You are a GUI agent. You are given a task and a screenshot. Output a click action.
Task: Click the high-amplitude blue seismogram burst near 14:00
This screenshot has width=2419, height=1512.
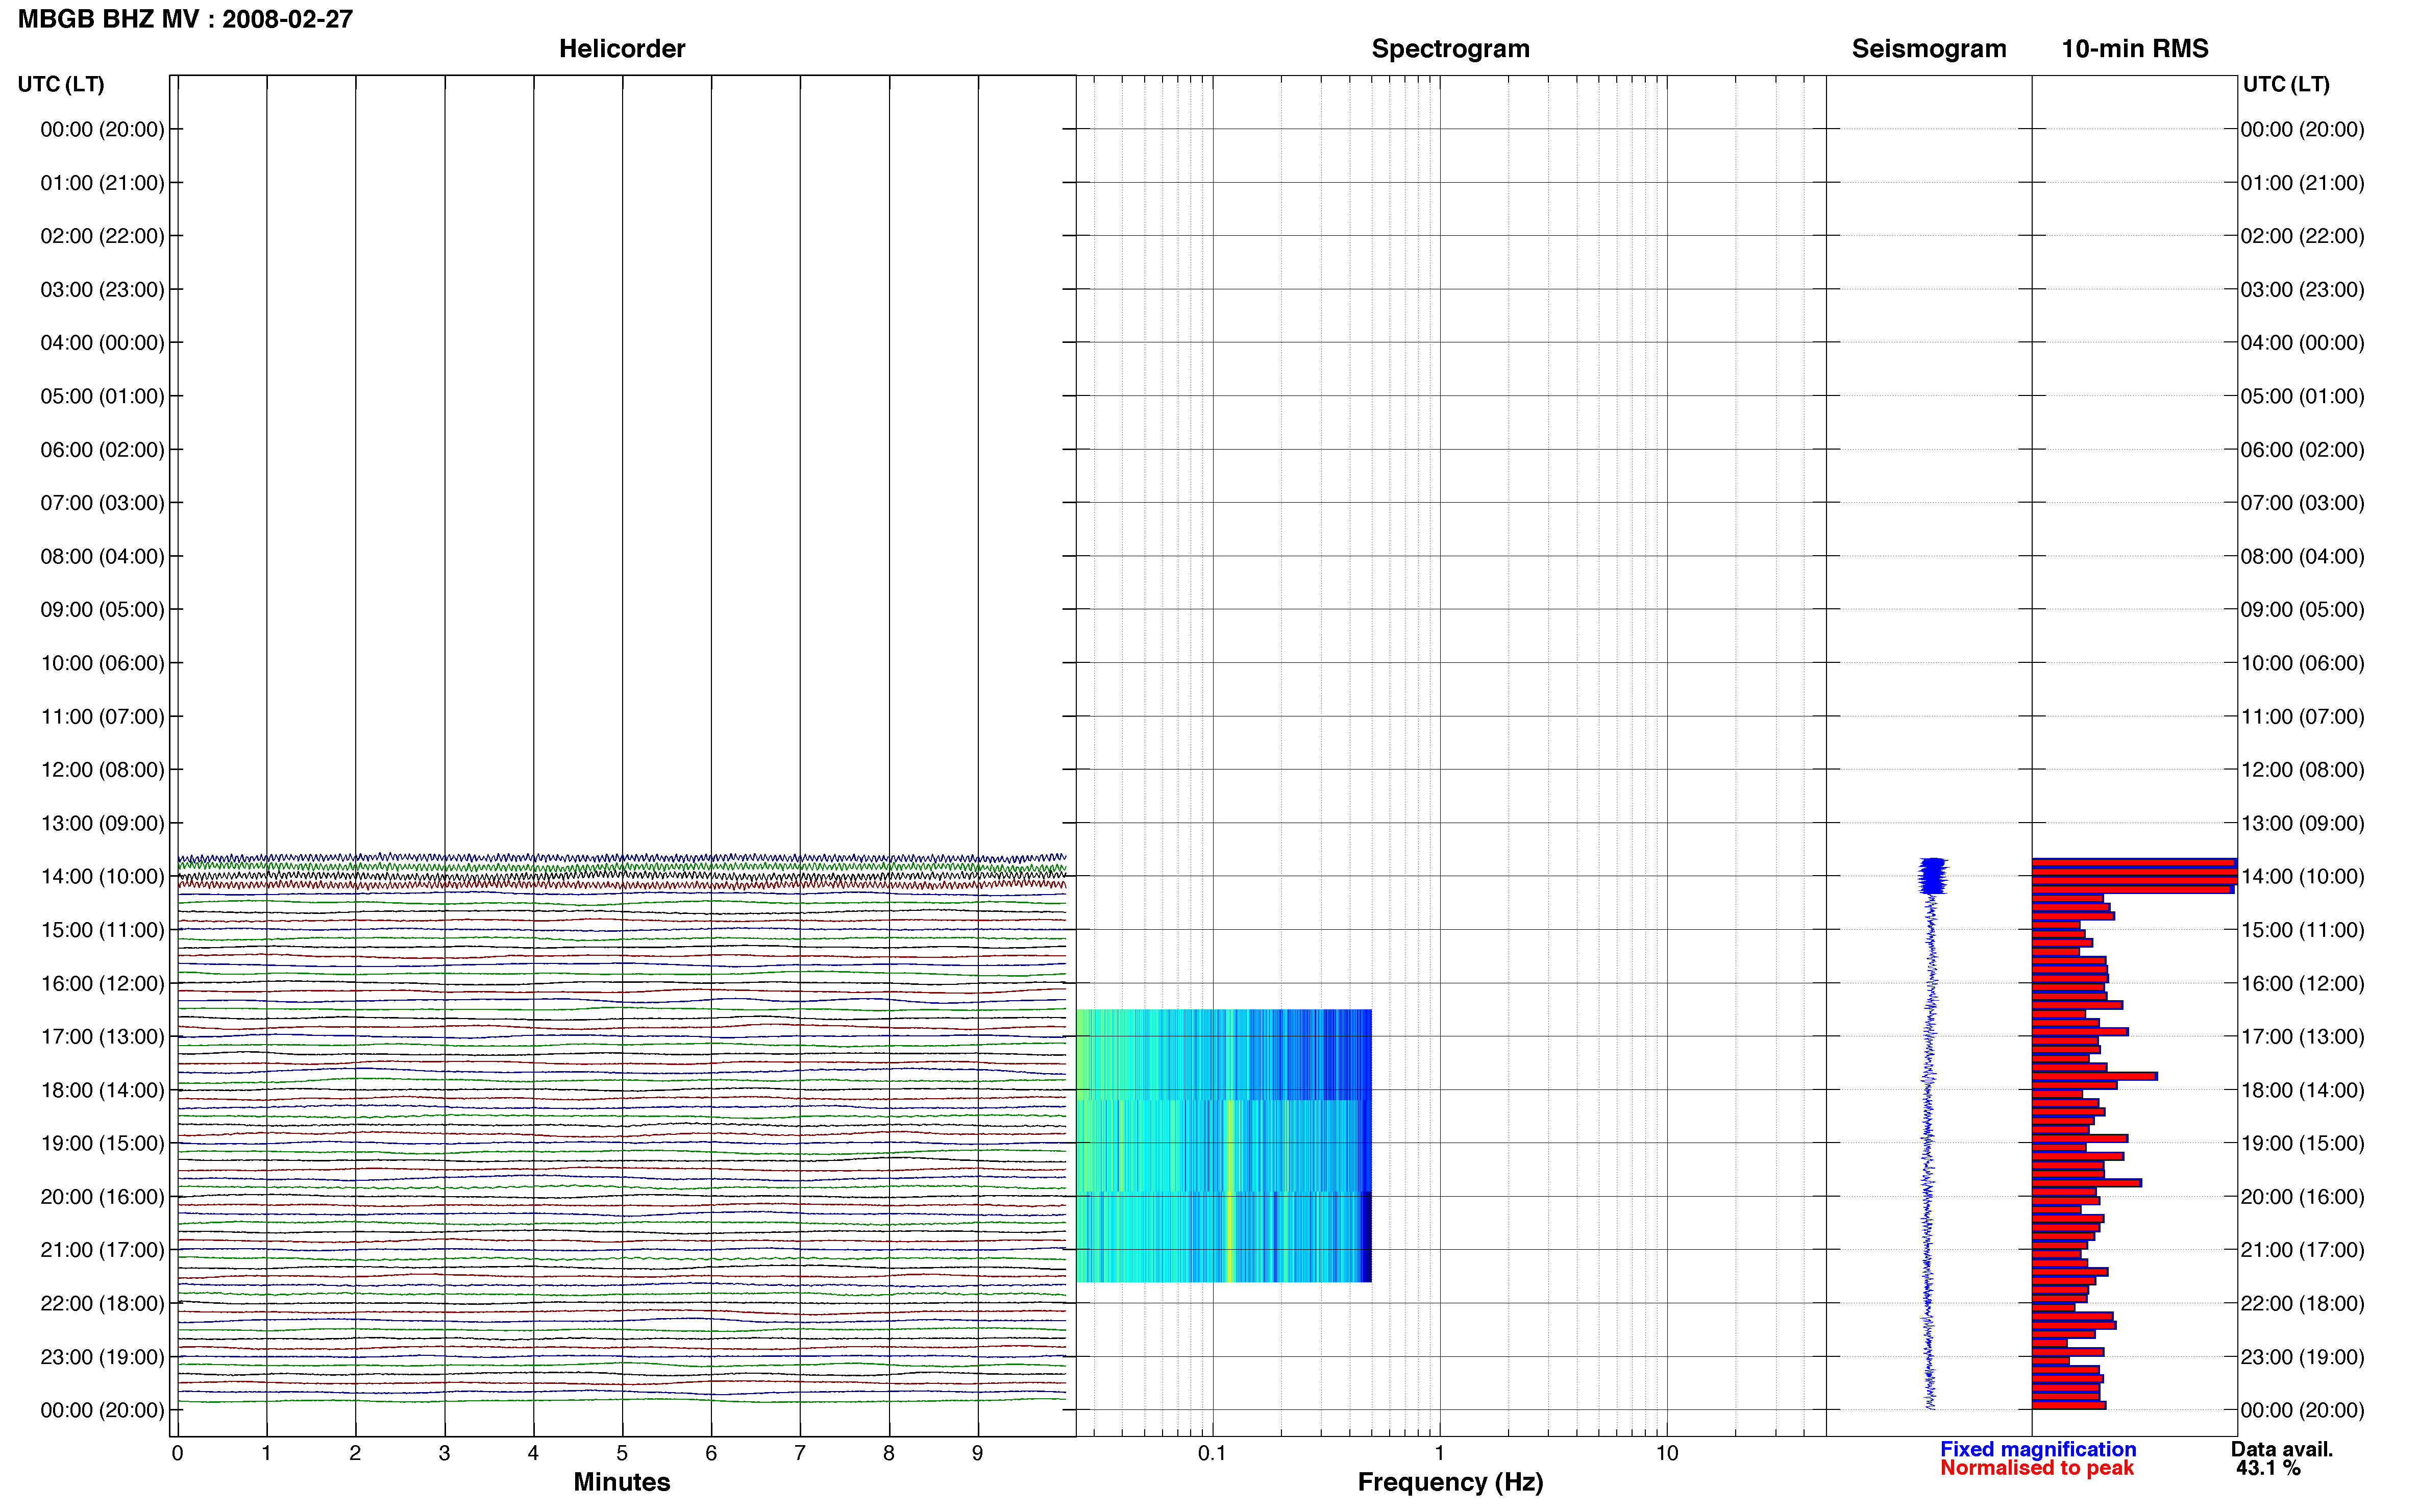click(x=1932, y=875)
